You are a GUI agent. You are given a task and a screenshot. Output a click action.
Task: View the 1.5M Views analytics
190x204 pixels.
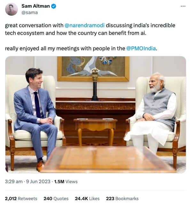(x=66, y=182)
